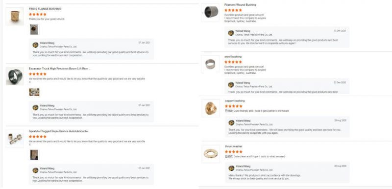The width and height of the screenshot is (392, 189).
Task: Click the steel bushing title
Action: [233, 57]
